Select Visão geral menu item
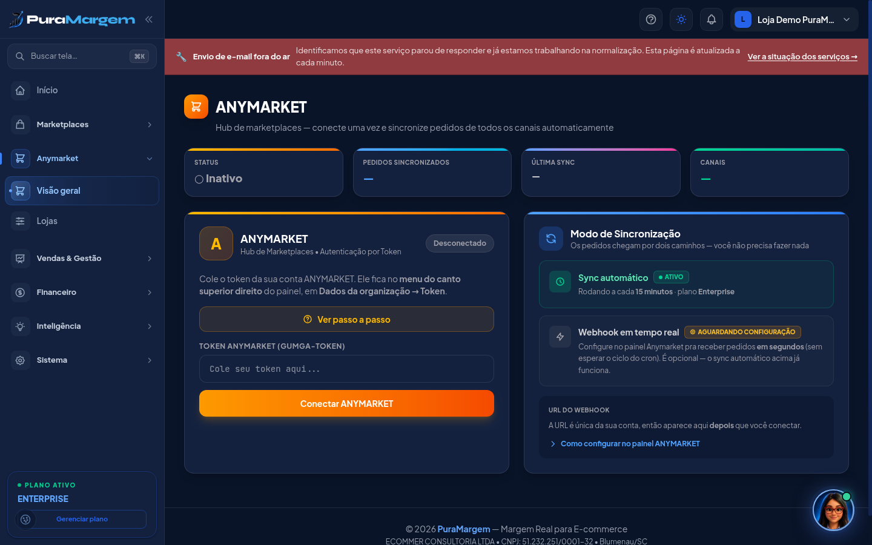Viewport: 872px width, 545px height. (82, 191)
